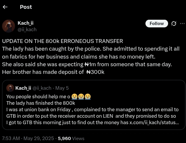Click the 5,960 Views count
The height and width of the screenshot is (143, 186).
tap(71, 138)
